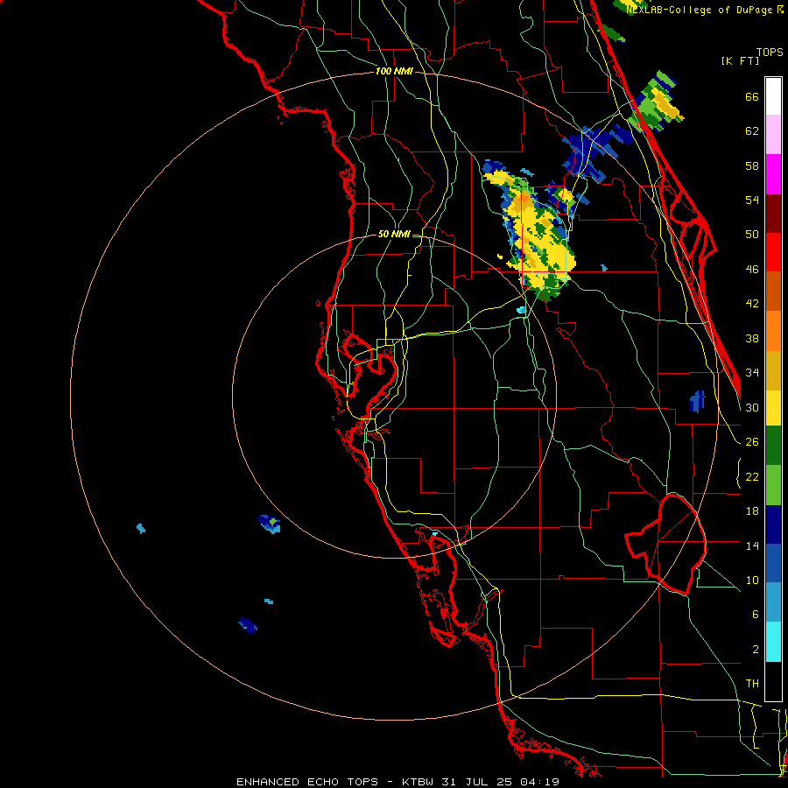This screenshot has height=788, width=788.
Task: Click the "58" legend value
Action: pos(752,165)
